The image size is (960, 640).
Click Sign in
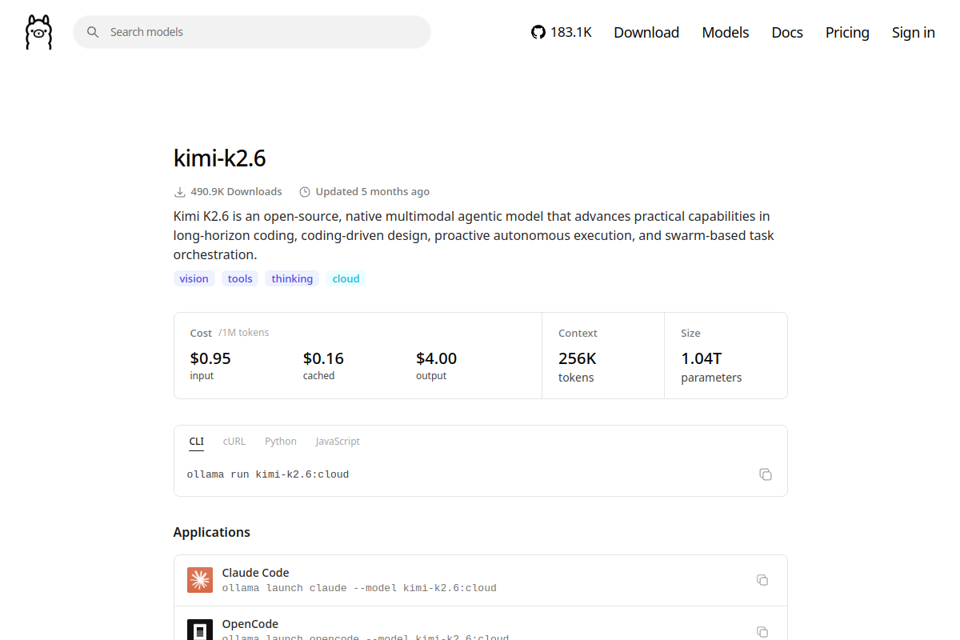914,32
